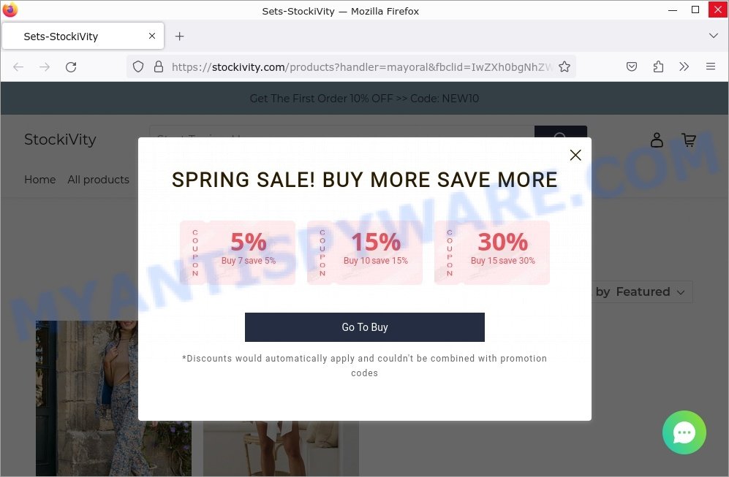Click the address bar URL field
729x477 pixels.
pyautogui.click(x=360, y=67)
